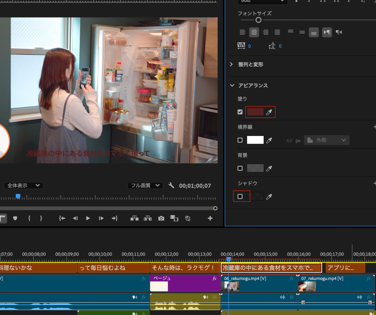
Task: Click the Step Forward one frame icon
Action: point(101,218)
